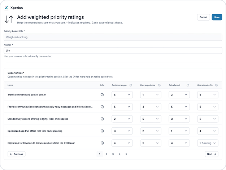Select 'Specialized app that offers real-time route planning'
The width and height of the screenshot is (226, 170).
[x=35, y=131]
